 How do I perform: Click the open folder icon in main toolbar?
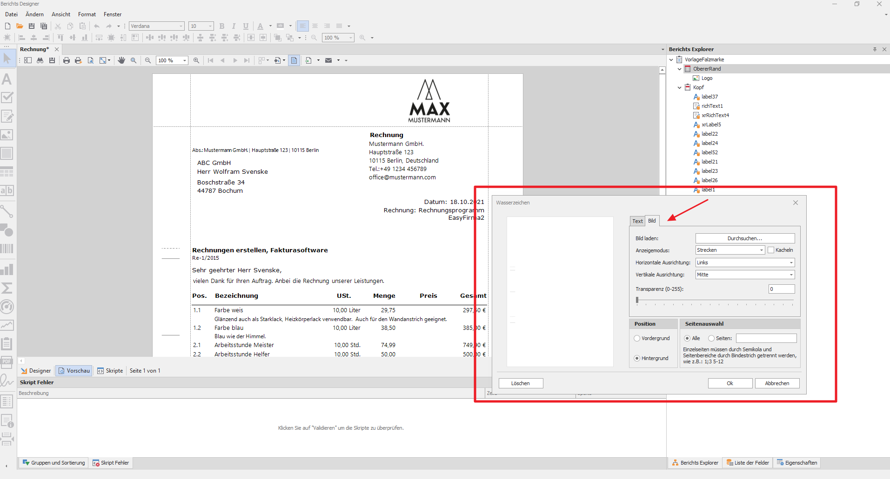pos(20,26)
